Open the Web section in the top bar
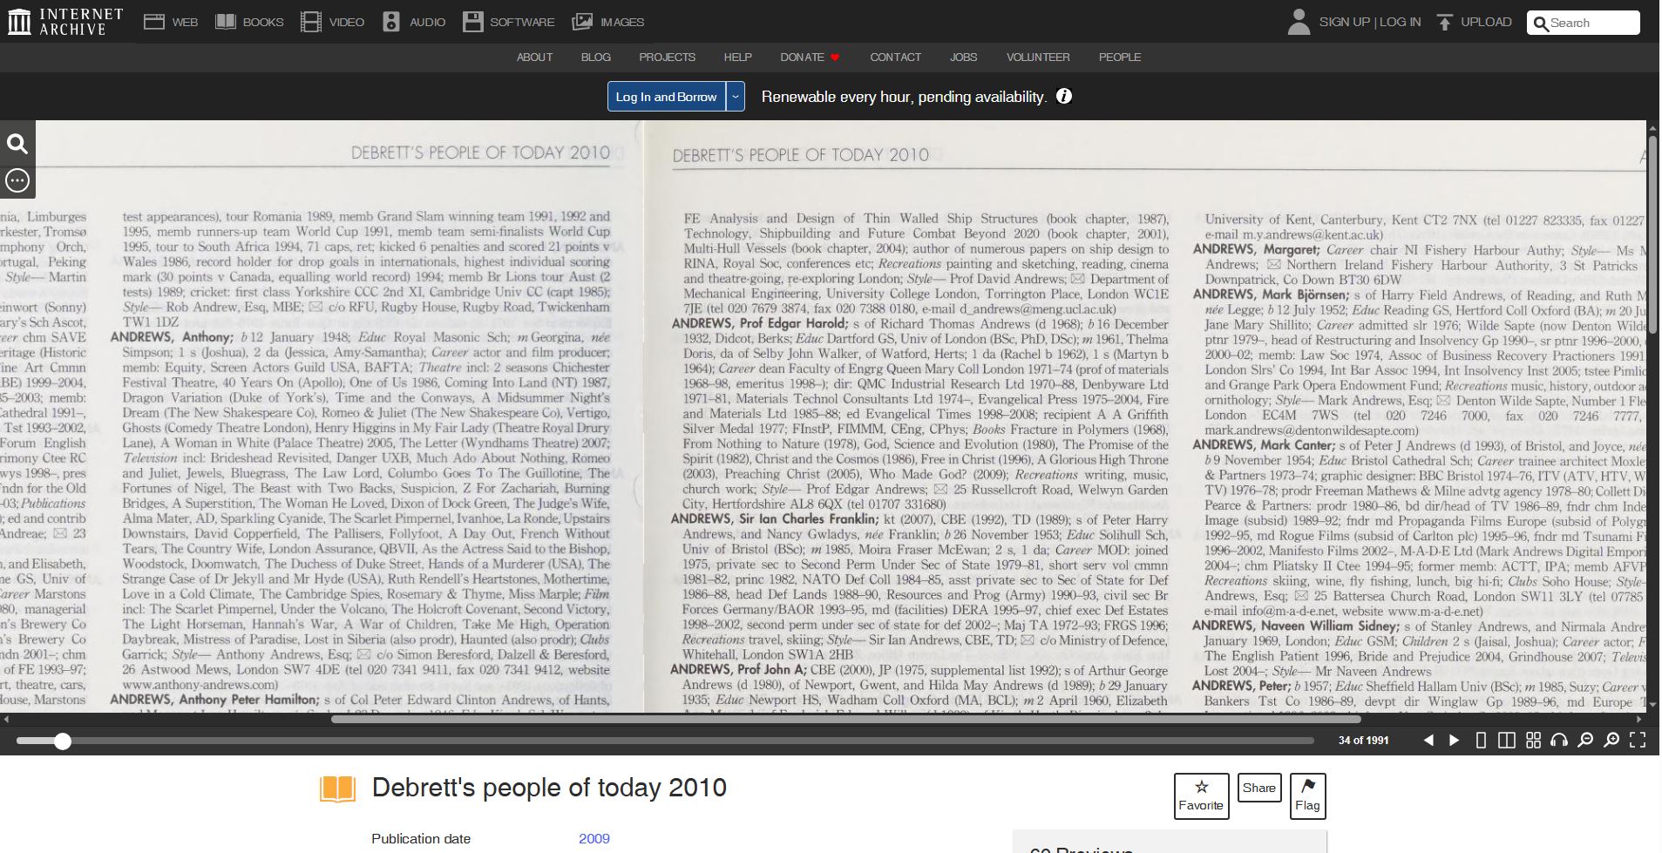The height and width of the screenshot is (853, 1662). click(x=170, y=22)
